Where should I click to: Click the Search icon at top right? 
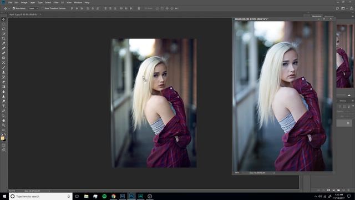pos(337,8)
